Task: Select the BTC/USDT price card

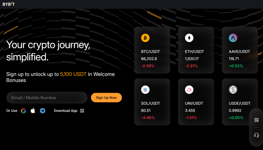Action: 152,50
